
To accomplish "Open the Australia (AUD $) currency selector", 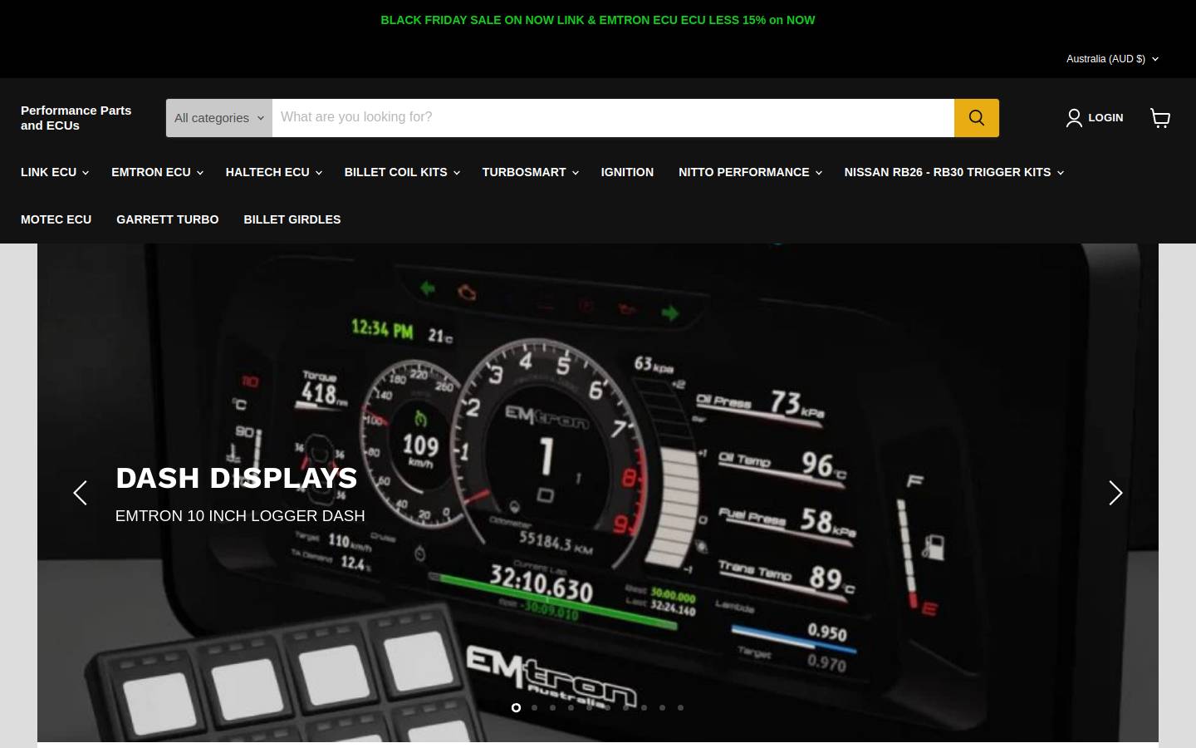I will coord(1112,59).
